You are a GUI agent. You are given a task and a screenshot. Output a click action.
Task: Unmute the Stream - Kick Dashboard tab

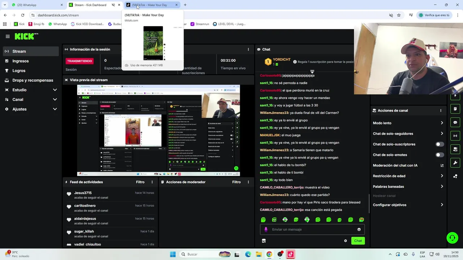coord(113,5)
